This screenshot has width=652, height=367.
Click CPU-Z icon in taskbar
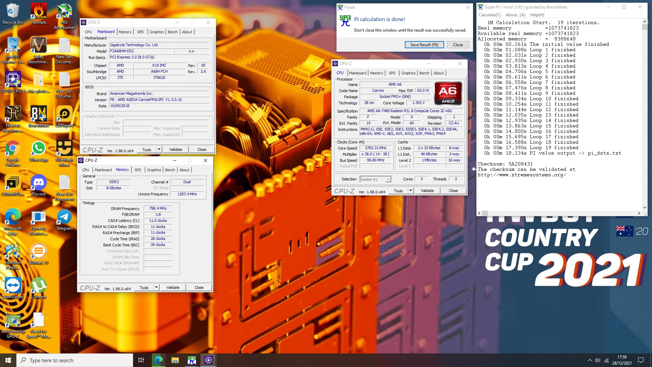(x=209, y=360)
